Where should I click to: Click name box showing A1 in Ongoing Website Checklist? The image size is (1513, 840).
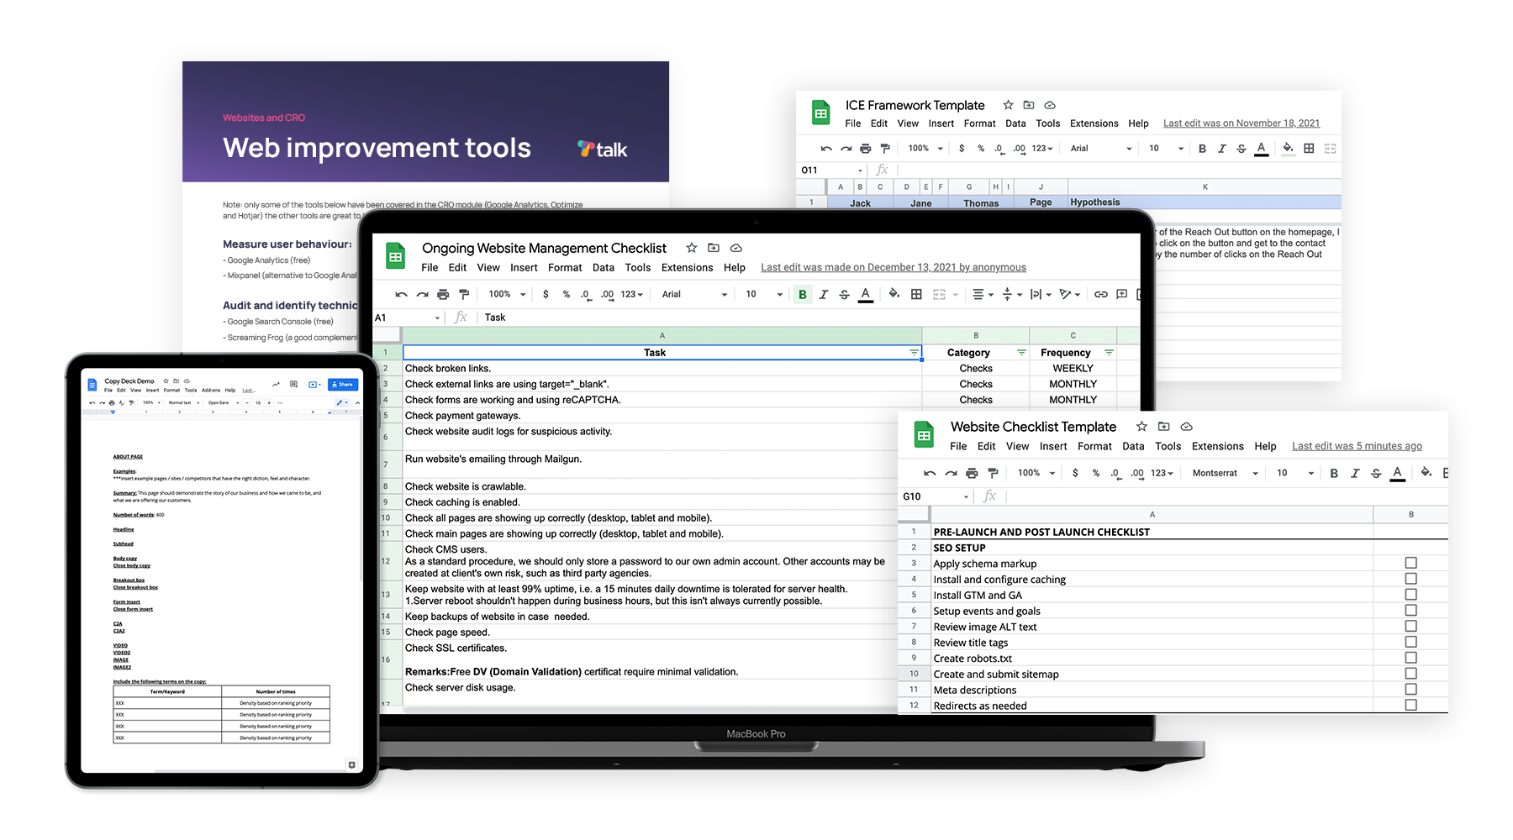click(408, 318)
